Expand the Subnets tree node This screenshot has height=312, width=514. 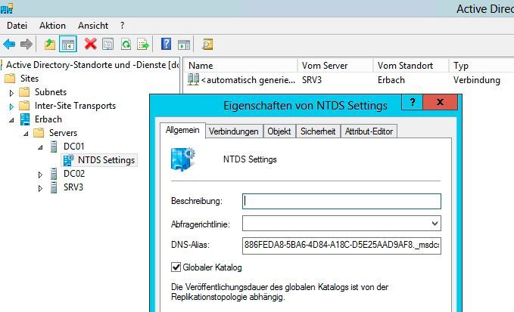click(11, 93)
